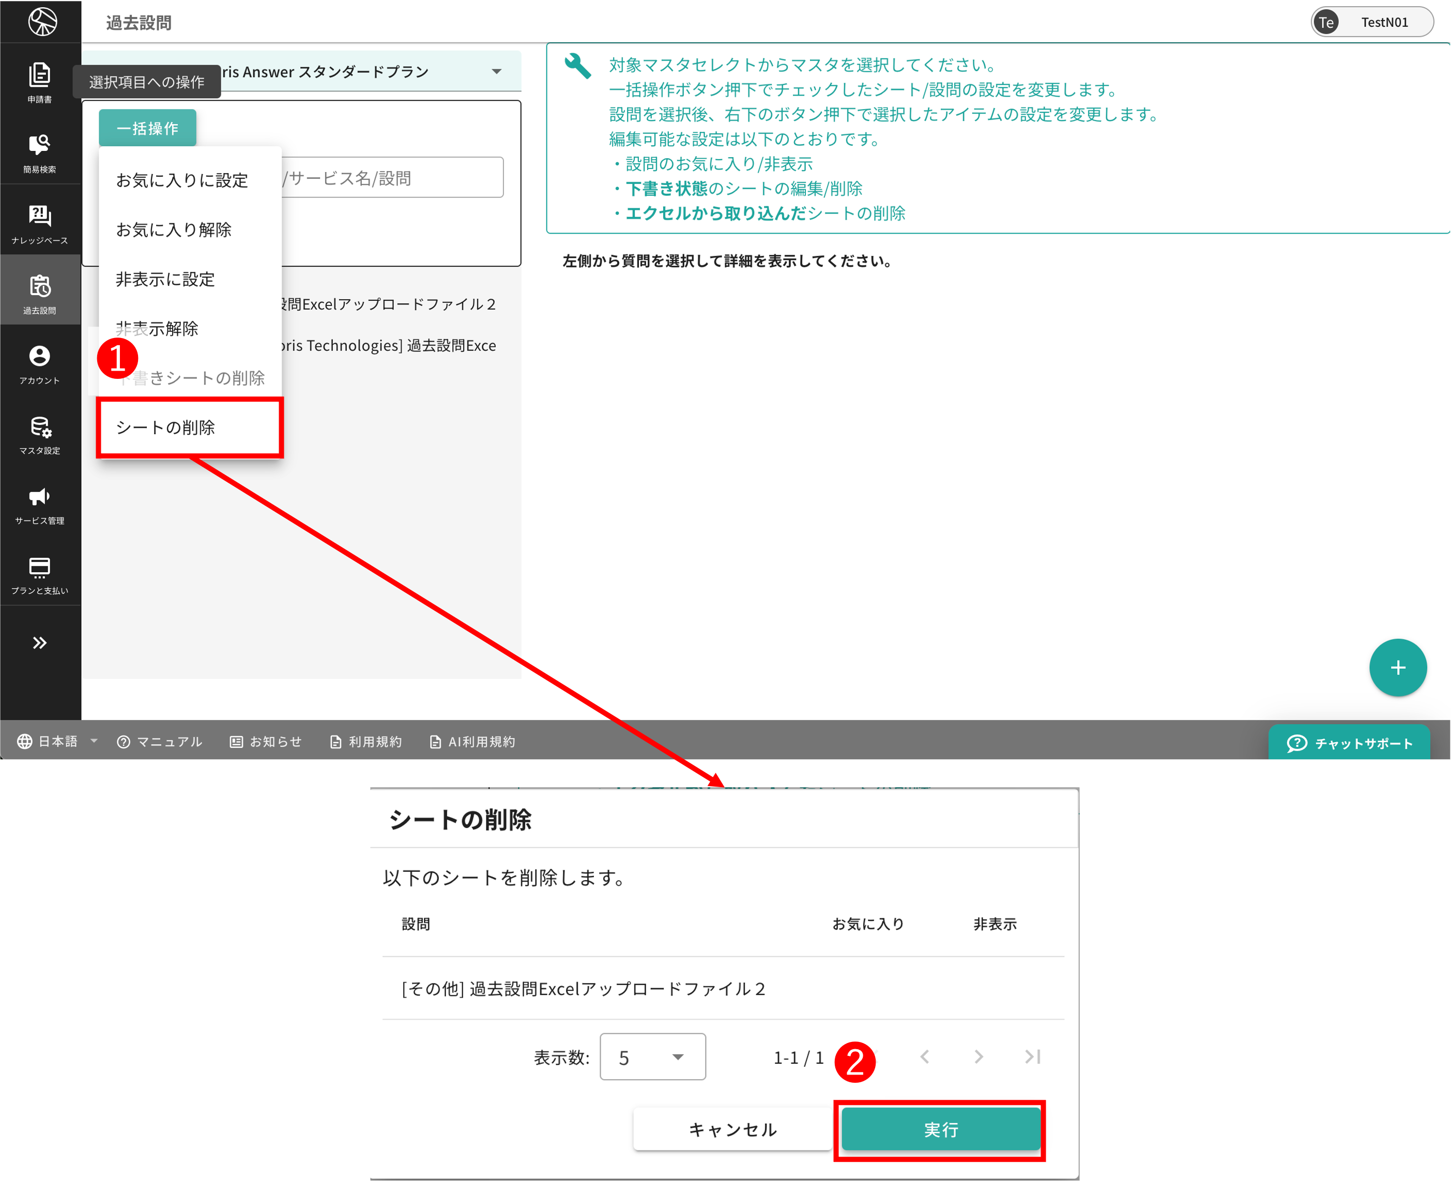Open the 申請書 section from the sidebar
Image resolution: width=1452 pixels, height=1182 pixels.
(x=39, y=80)
